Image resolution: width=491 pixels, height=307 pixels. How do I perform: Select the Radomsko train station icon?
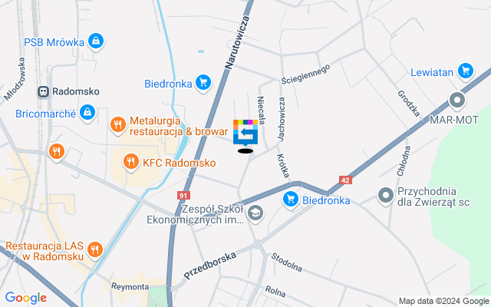point(43,92)
